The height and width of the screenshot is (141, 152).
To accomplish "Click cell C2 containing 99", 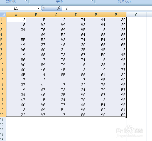I will (56, 25).
